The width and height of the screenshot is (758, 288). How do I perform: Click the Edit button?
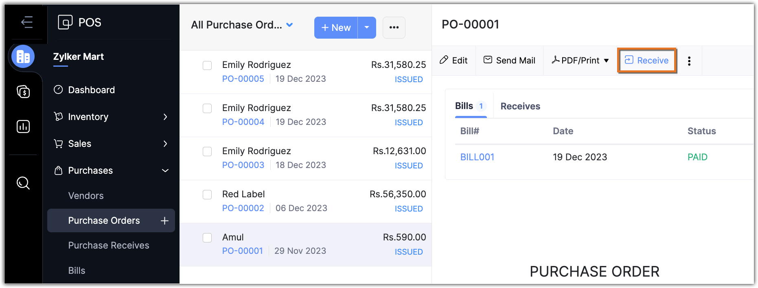point(454,61)
